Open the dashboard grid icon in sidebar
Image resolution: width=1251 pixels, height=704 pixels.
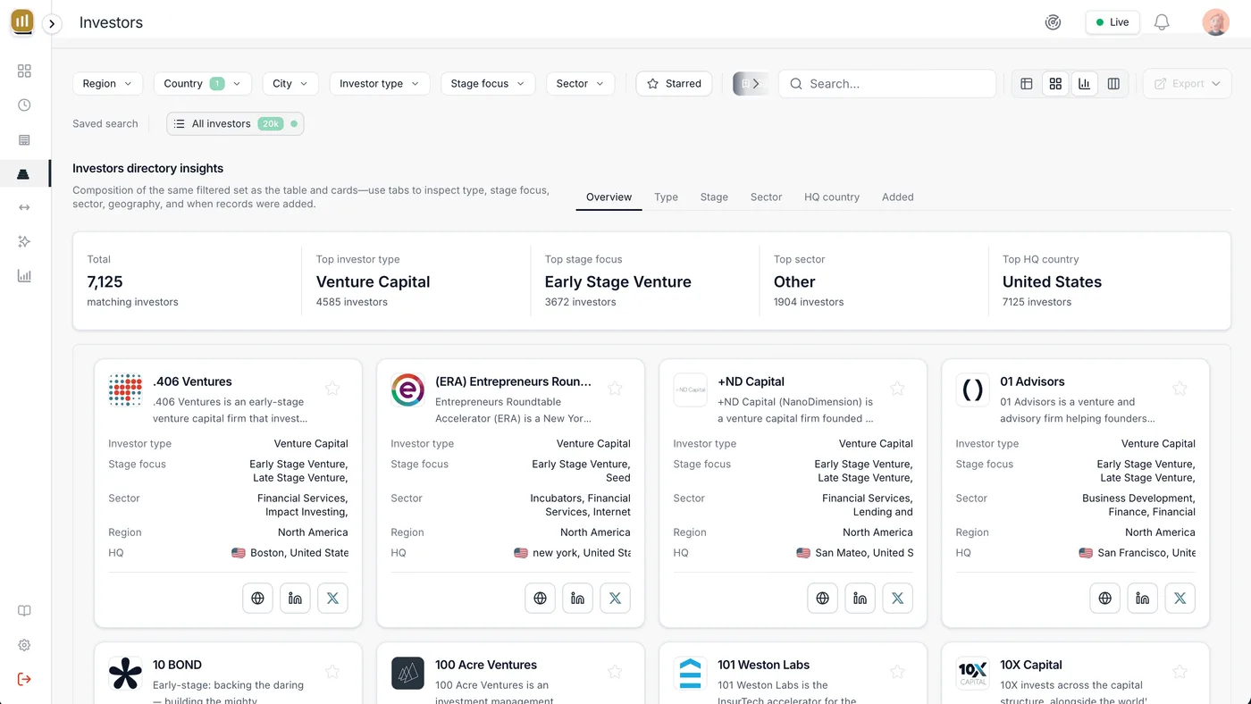[24, 71]
